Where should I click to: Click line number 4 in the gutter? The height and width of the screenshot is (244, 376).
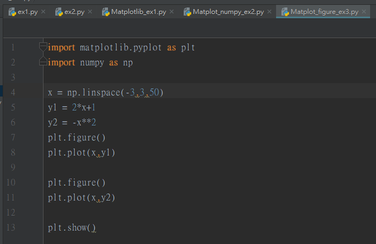click(x=13, y=92)
